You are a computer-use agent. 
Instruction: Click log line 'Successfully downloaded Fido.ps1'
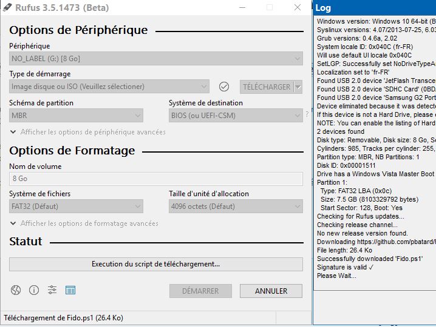click(370, 259)
